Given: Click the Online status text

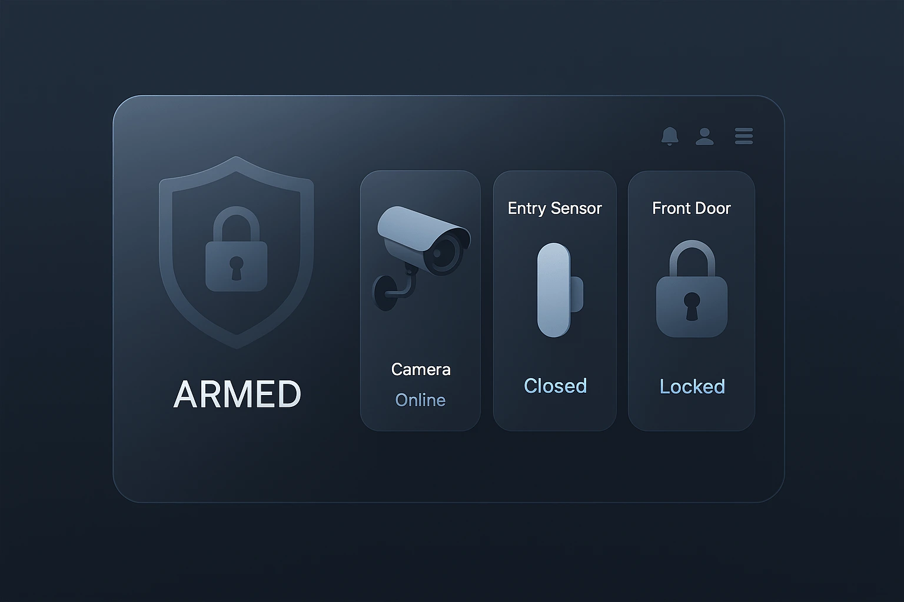Looking at the screenshot, I should tap(420, 400).
